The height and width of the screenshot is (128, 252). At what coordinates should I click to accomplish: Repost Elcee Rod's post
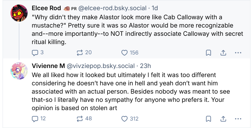point(80,52)
